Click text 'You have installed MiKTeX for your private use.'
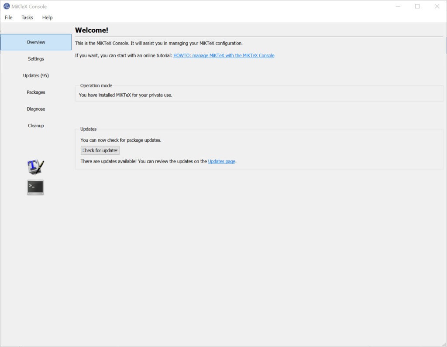 [125, 95]
